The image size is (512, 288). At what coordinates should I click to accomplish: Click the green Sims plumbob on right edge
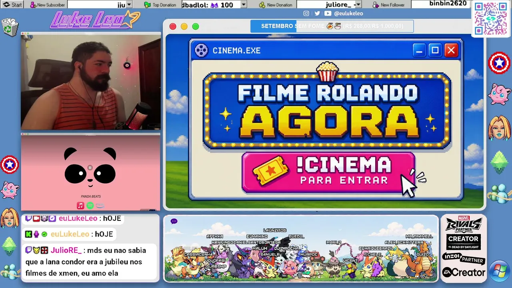(x=499, y=162)
